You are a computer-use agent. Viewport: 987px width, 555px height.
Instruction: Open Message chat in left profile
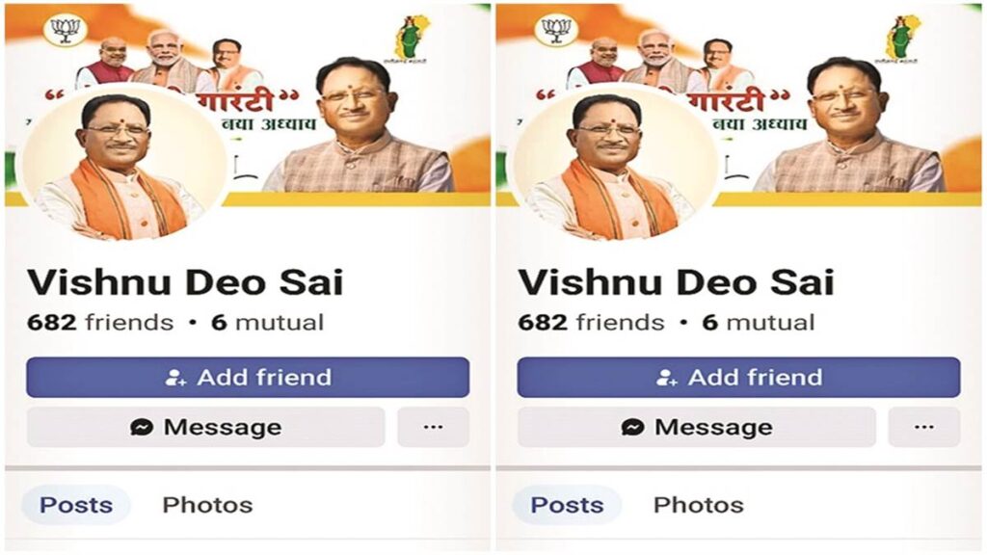tap(206, 427)
